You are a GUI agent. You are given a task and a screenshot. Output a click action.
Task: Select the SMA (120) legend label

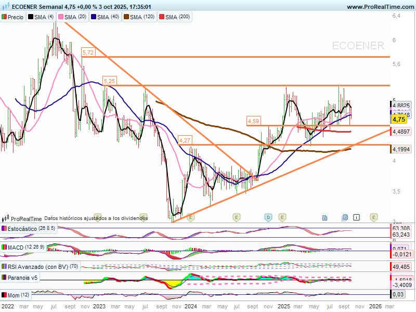coord(143,17)
